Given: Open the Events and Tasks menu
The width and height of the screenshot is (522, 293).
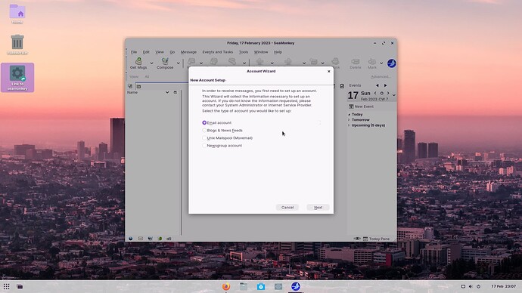Looking at the screenshot, I should (218, 52).
